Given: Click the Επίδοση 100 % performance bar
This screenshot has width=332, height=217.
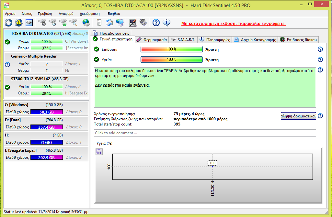Looking at the screenshot, I should point(171,49).
